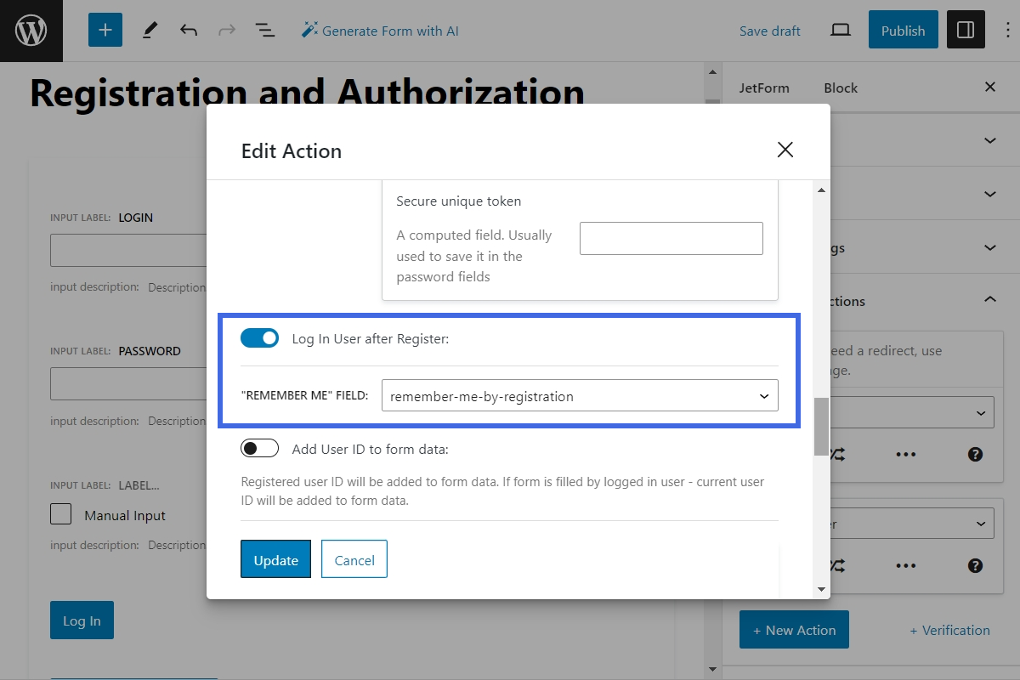The width and height of the screenshot is (1020, 680).
Task: Click the Update button
Action: tap(275, 559)
